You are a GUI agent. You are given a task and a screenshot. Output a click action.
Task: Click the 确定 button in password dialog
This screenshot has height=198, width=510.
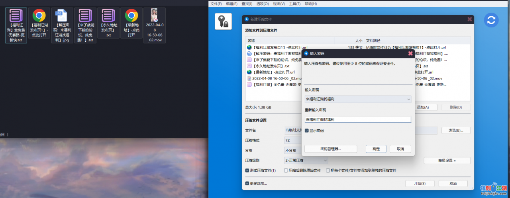coord(376,149)
